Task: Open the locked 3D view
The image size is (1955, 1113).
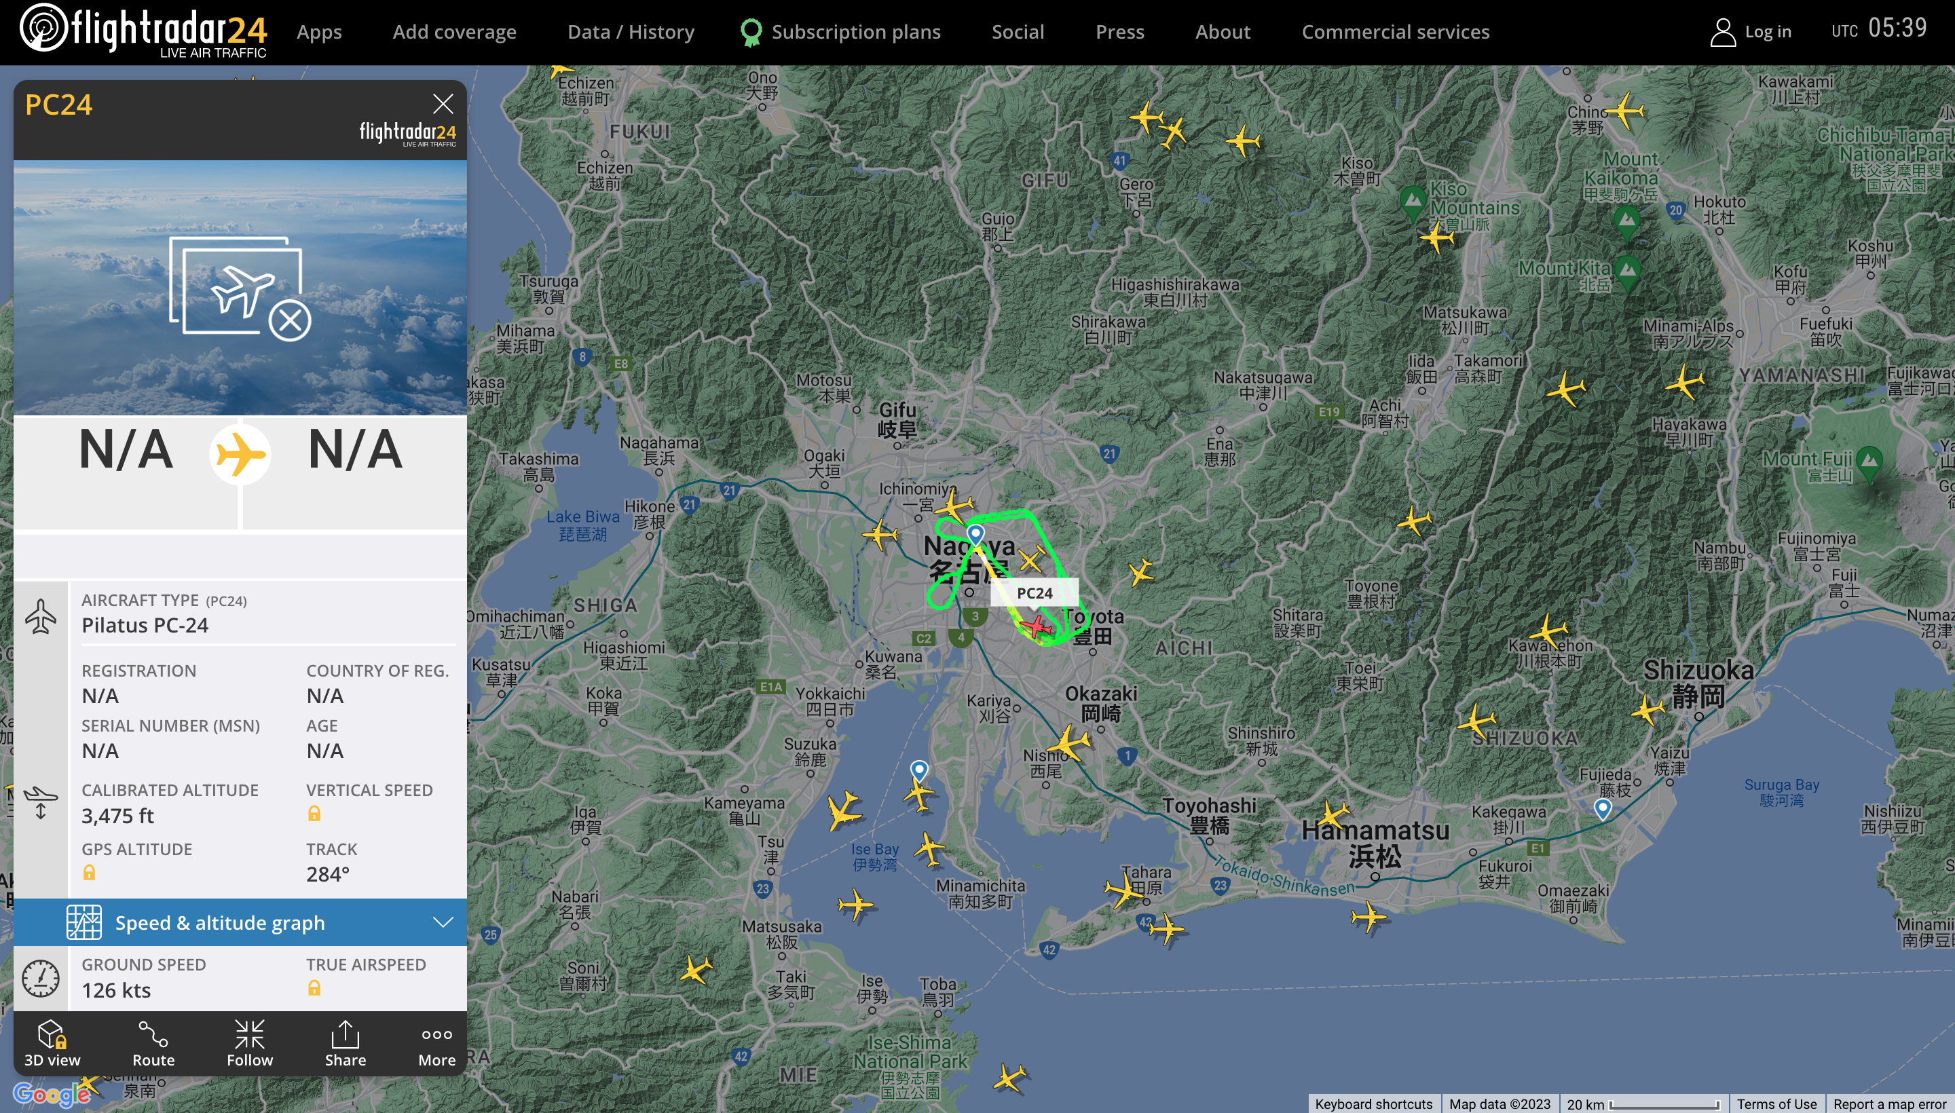Action: 52,1044
